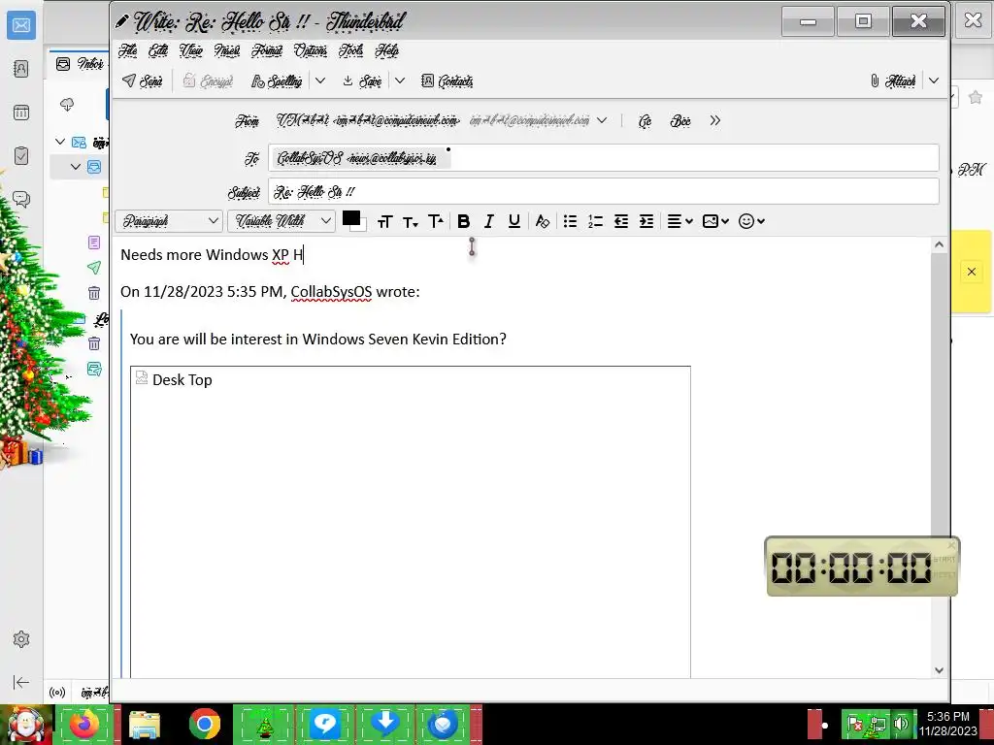This screenshot has width=994, height=745.
Task: Open the Contacts sidebar
Action: (x=447, y=81)
